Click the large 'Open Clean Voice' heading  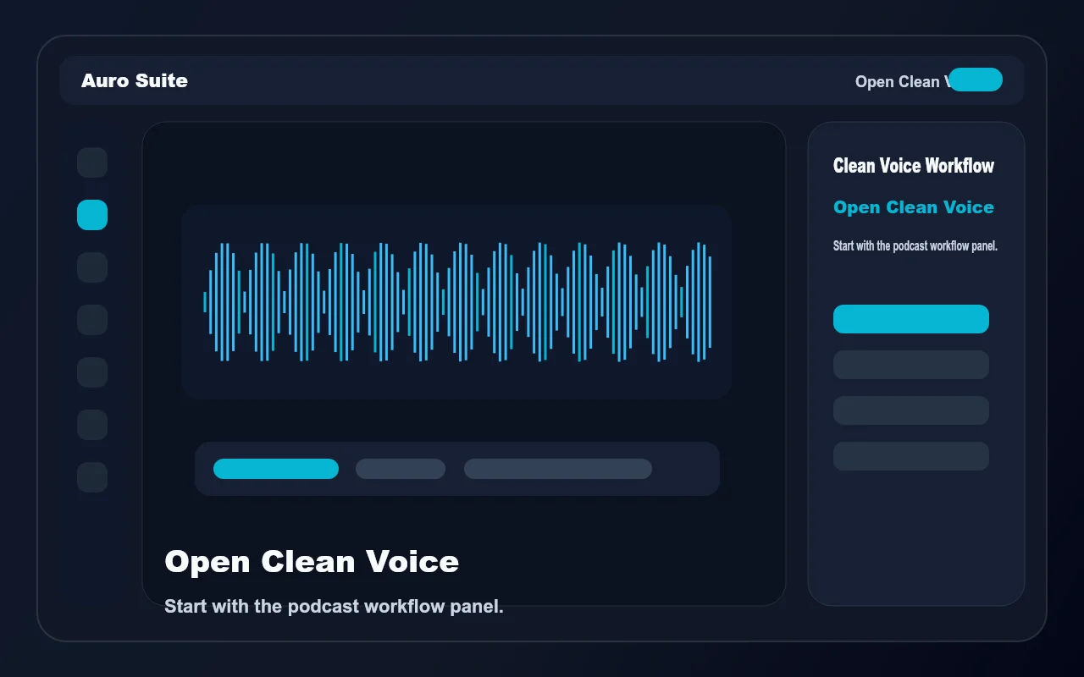tap(312, 562)
